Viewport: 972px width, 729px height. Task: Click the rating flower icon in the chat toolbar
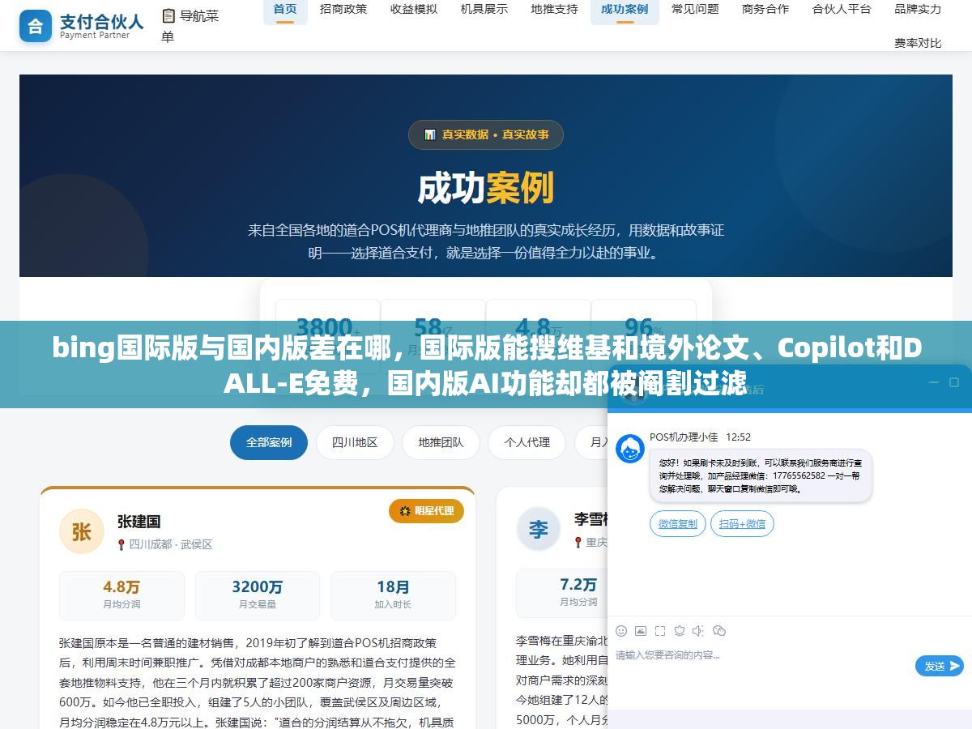point(680,630)
